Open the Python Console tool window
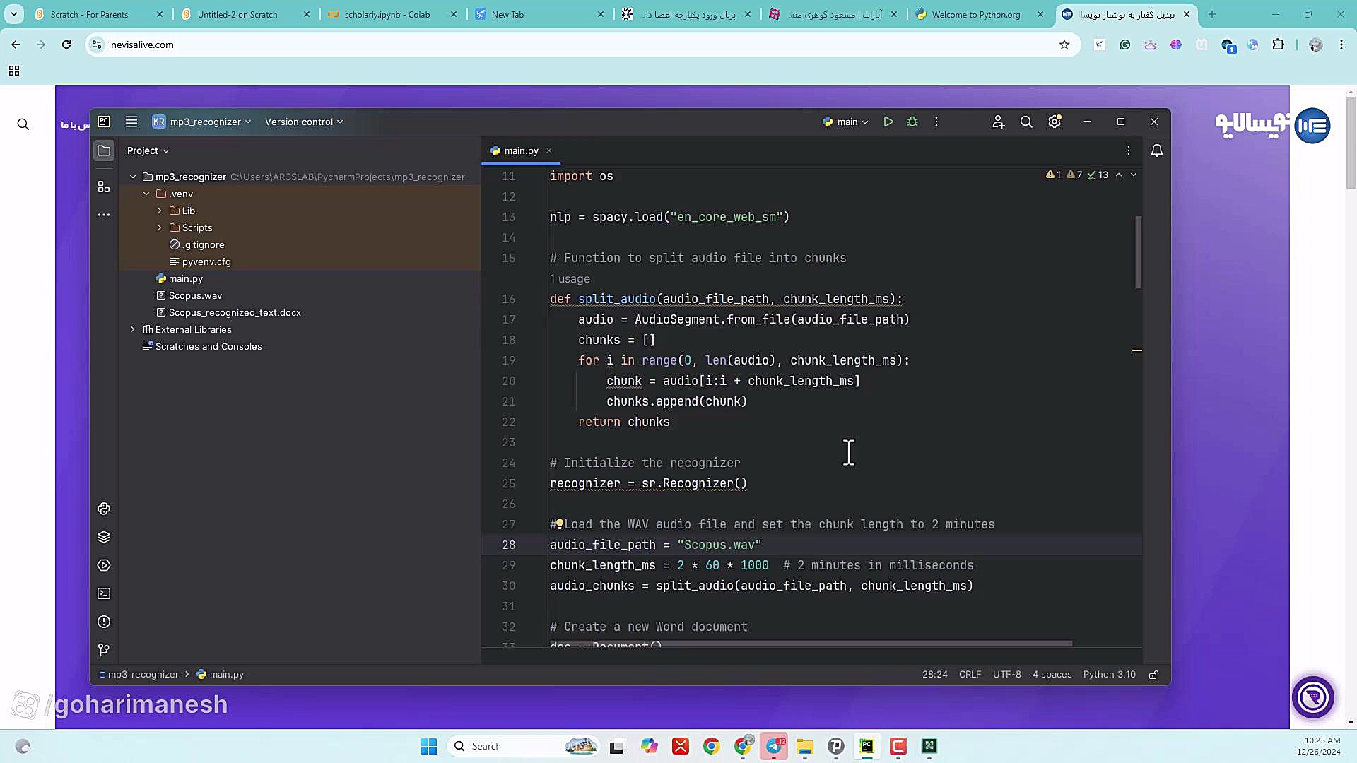The image size is (1357, 763). tap(104, 509)
